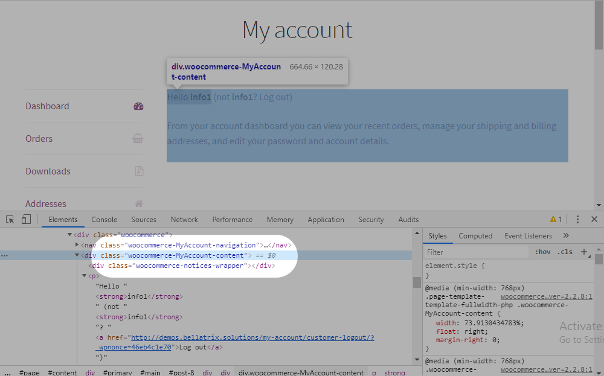Toggle the .cls class editor button
The width and height of the screenshot is (604, 376).
point(565,252)
